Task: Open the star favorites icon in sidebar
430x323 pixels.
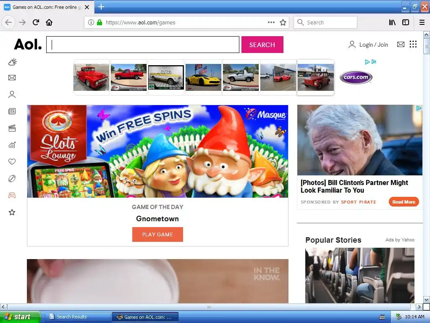Action: coord(12,212)
